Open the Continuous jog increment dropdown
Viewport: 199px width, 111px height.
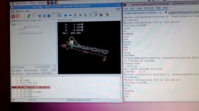(32, 28)
